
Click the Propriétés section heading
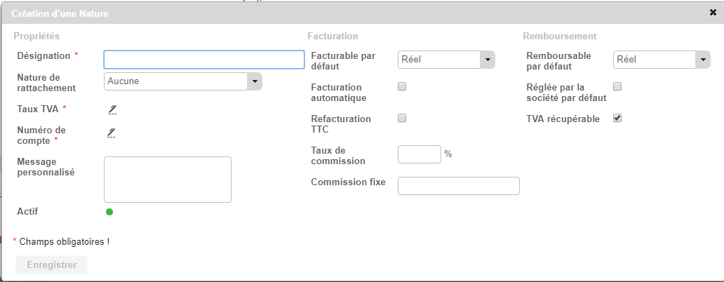click(36, 36)
